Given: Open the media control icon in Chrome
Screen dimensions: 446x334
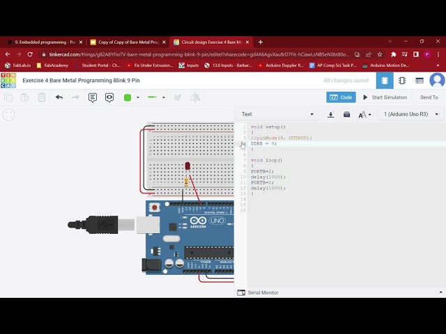Looking at the screenshot, I should [x=404, y=54].
